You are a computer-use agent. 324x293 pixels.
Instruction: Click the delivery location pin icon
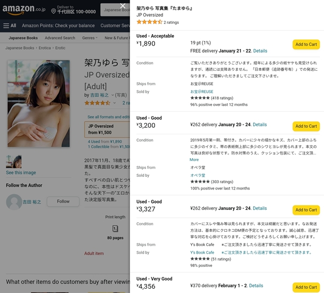pos(53,11)
